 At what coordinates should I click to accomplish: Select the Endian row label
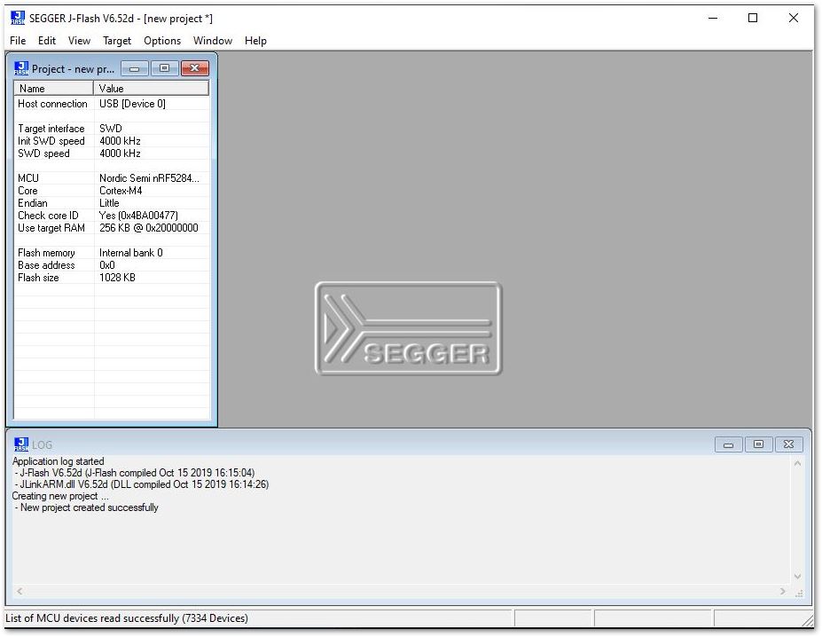33,203
